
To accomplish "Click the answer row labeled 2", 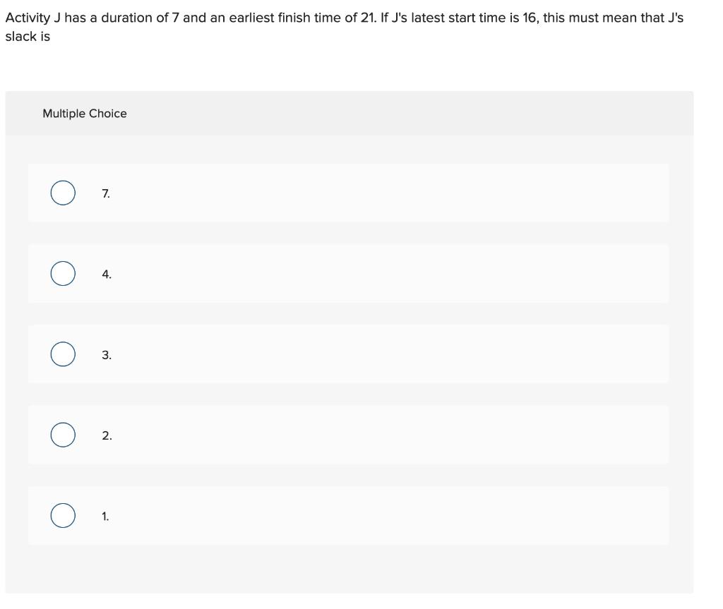I will click(x=348, y=435).
